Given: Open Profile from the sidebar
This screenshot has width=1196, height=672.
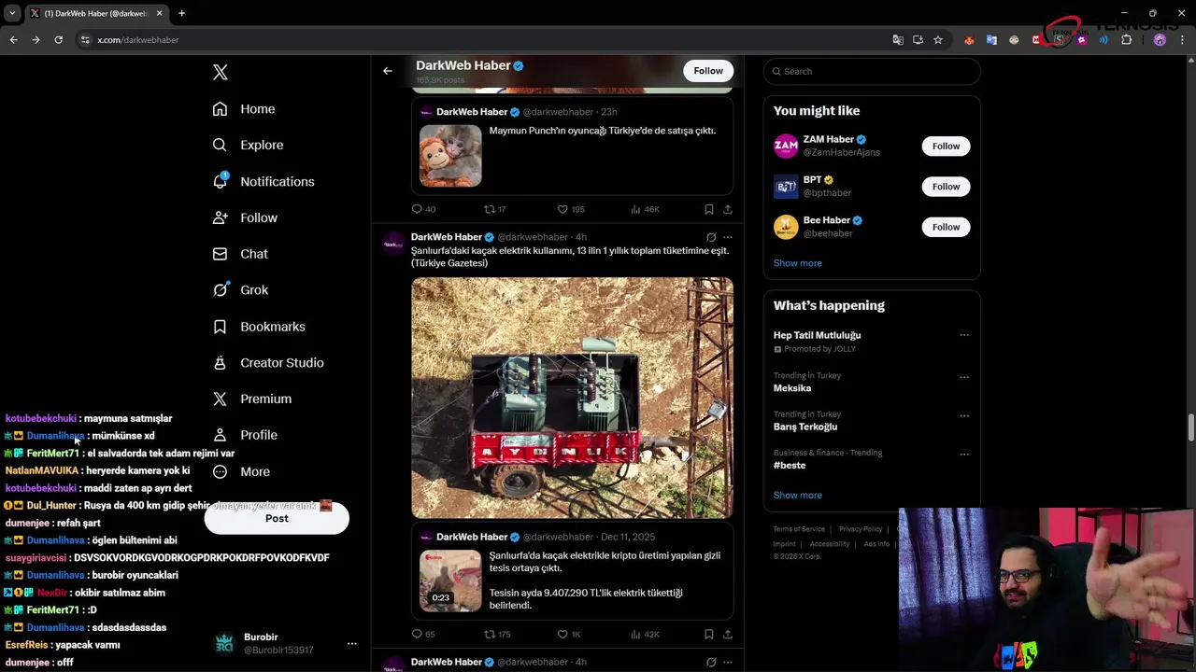Looking at the screenshot, I should [245, 435].
